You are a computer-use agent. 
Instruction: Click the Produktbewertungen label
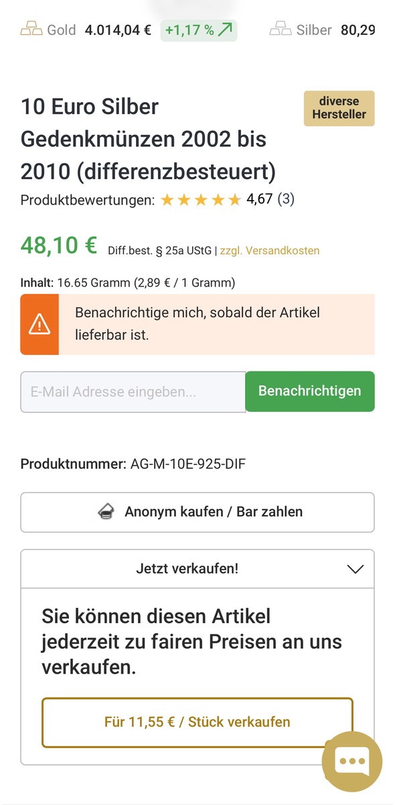click(88, 200)
